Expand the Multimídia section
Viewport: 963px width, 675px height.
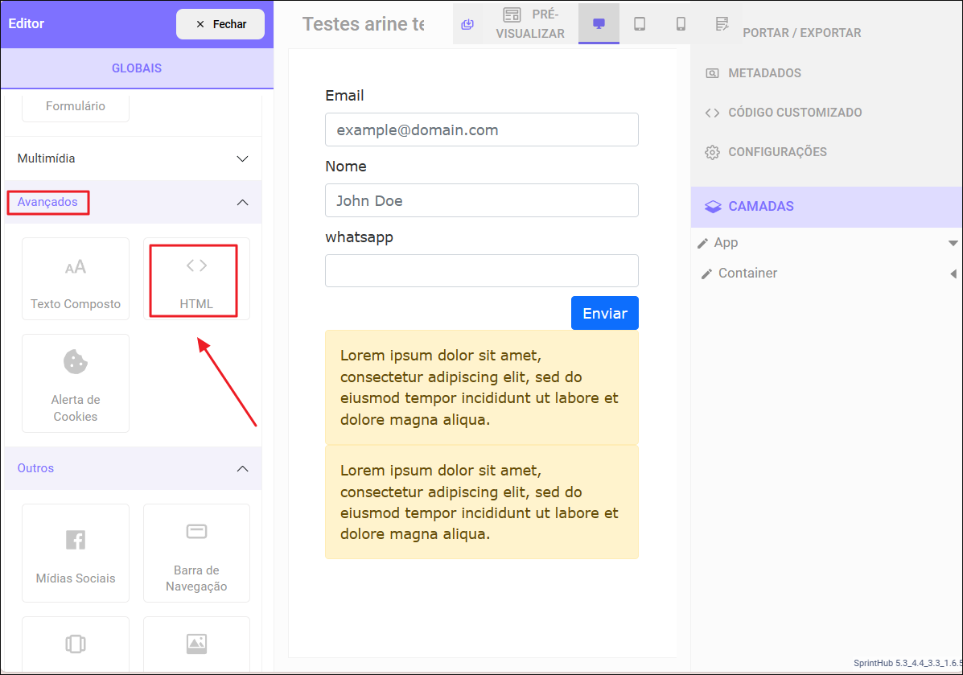click(x=242, y=158)
